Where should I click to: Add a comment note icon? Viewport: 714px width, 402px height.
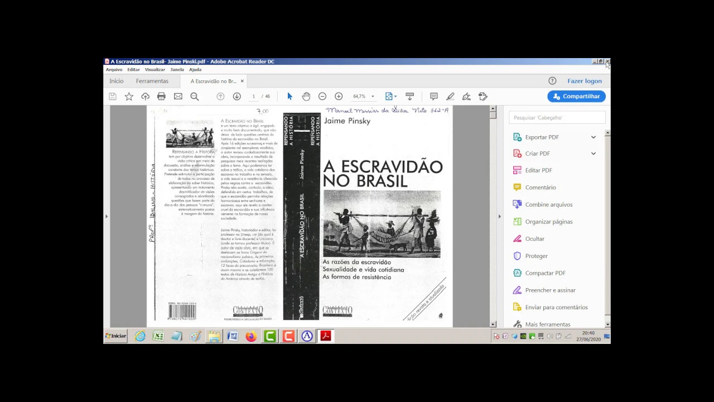coord(434,97)
